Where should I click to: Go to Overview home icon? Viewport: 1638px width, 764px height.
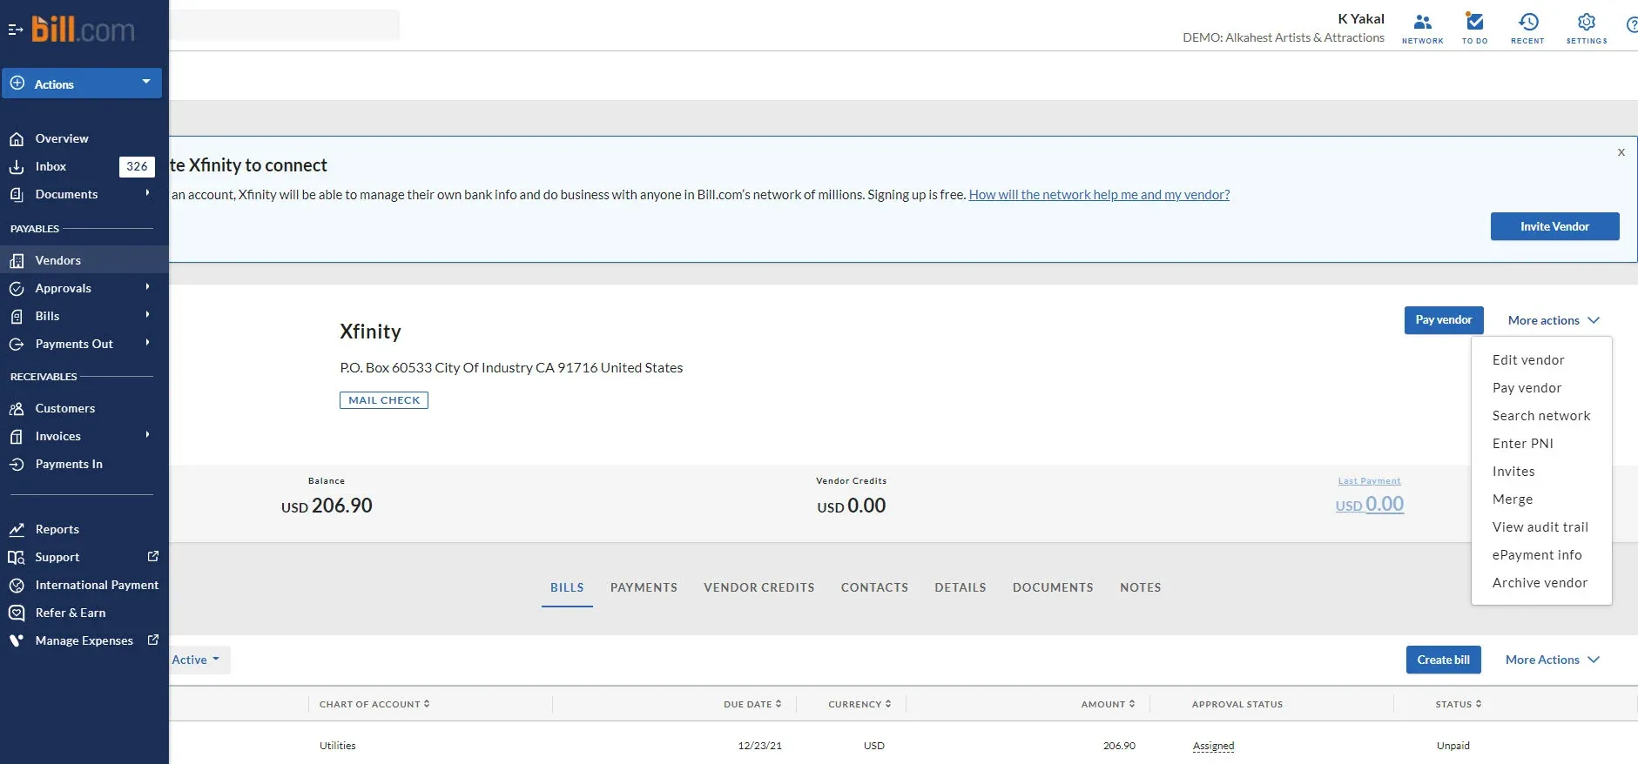[x=17, y=139]
